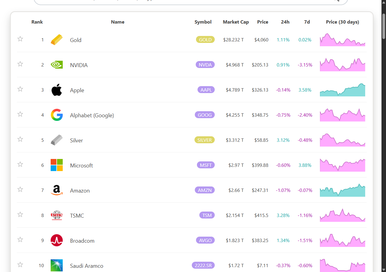Click the Saudi Aramco logo icon

pos(57,265)
